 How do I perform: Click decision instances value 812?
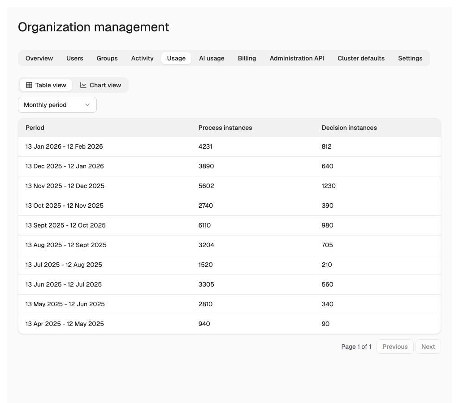point(326,146)
